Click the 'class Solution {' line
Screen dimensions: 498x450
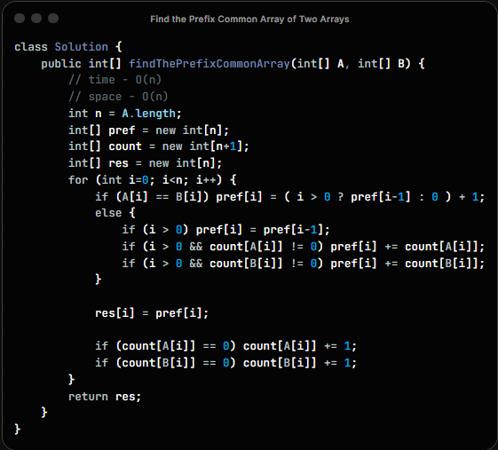(x=68, y=47)
